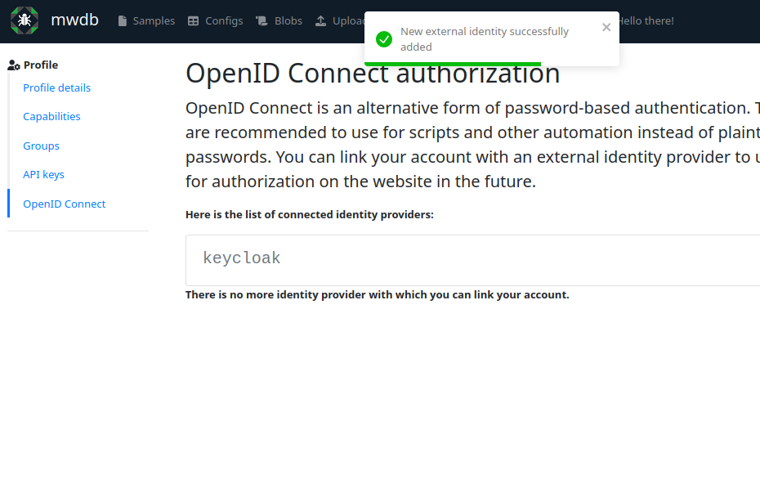
Task: Click the green checkmark notification icon
Action: pos(384,39)
